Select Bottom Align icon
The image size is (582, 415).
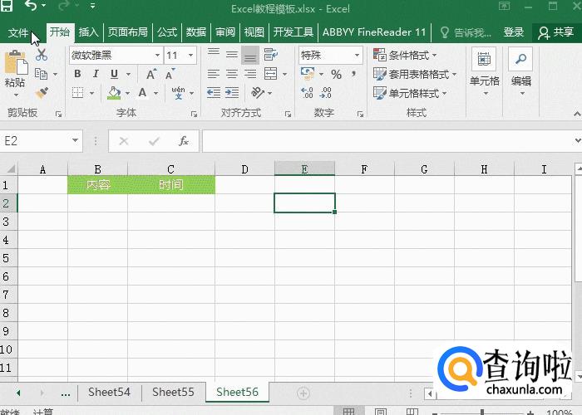point(250,56)
